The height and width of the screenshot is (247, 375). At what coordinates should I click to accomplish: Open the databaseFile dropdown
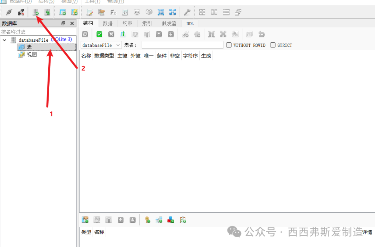[x=101, y=45]
